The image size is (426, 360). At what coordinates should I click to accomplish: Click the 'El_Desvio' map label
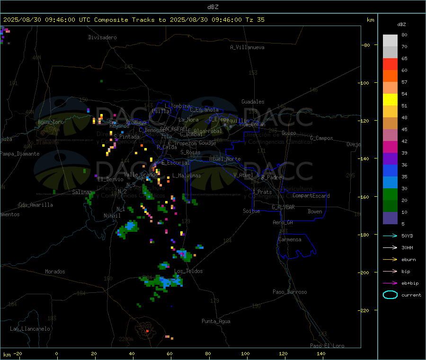click(x=111, y=179)
